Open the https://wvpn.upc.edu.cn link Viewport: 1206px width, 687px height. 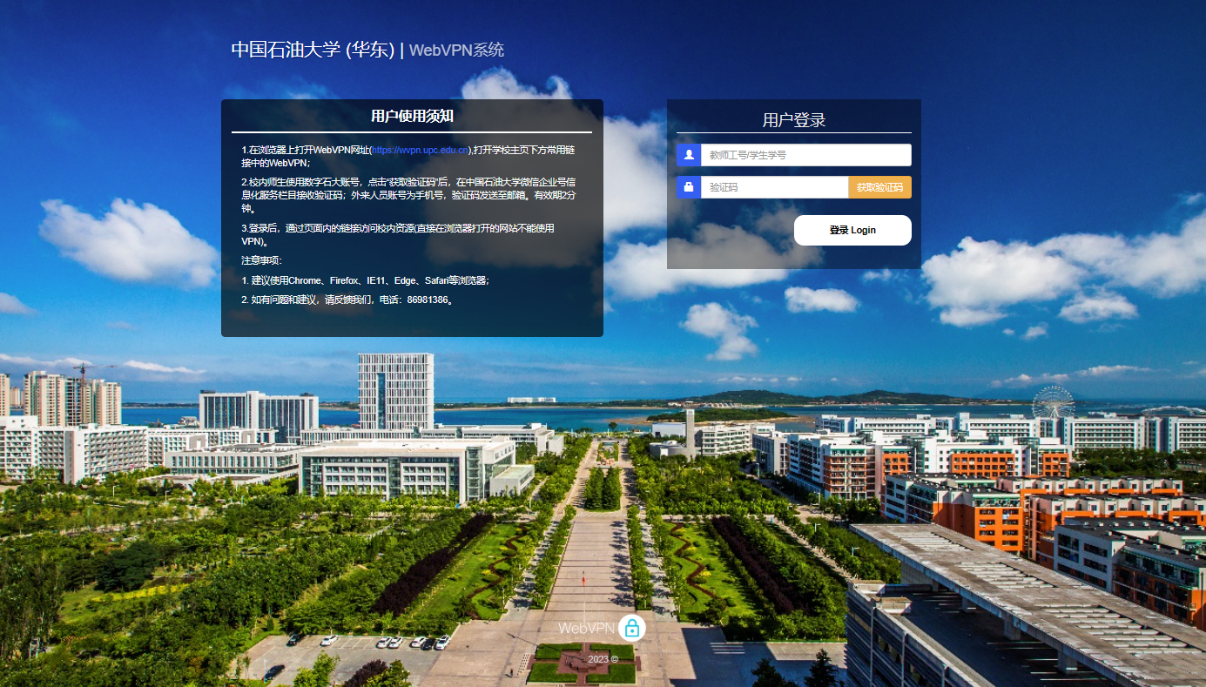tap(421, 151)
